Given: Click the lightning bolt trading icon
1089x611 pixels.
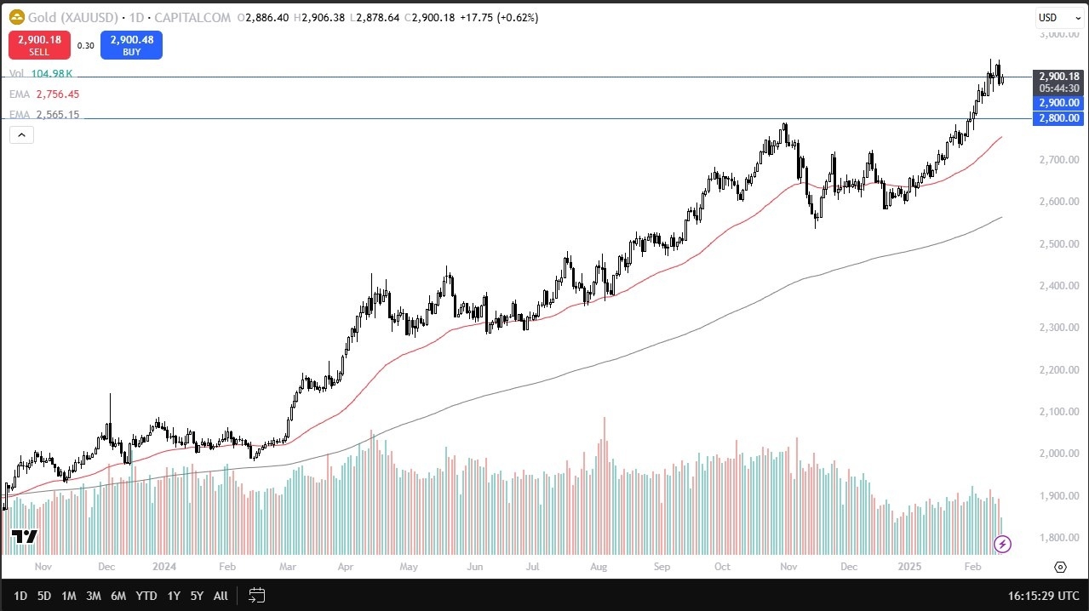Looking at the screenshot, I should coord(1001,544).
